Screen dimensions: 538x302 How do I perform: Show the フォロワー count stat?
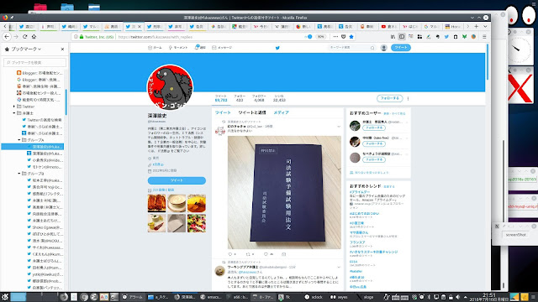point(259,98)
